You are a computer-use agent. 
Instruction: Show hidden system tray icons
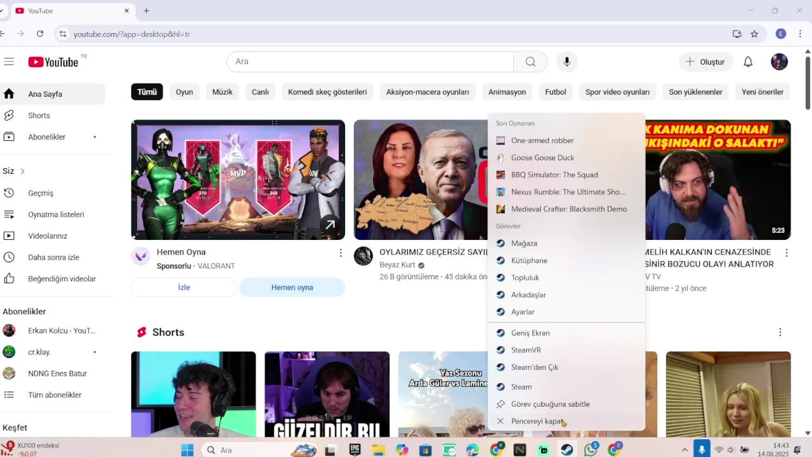click(x=684, y=450)
